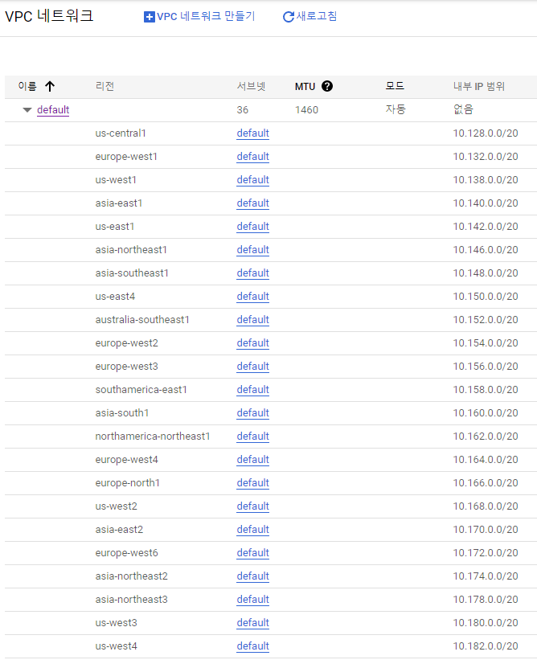Click the IP range 10.170.0.0/20
The height and width of the screenshot is (664, 537).
pos(486,529)
